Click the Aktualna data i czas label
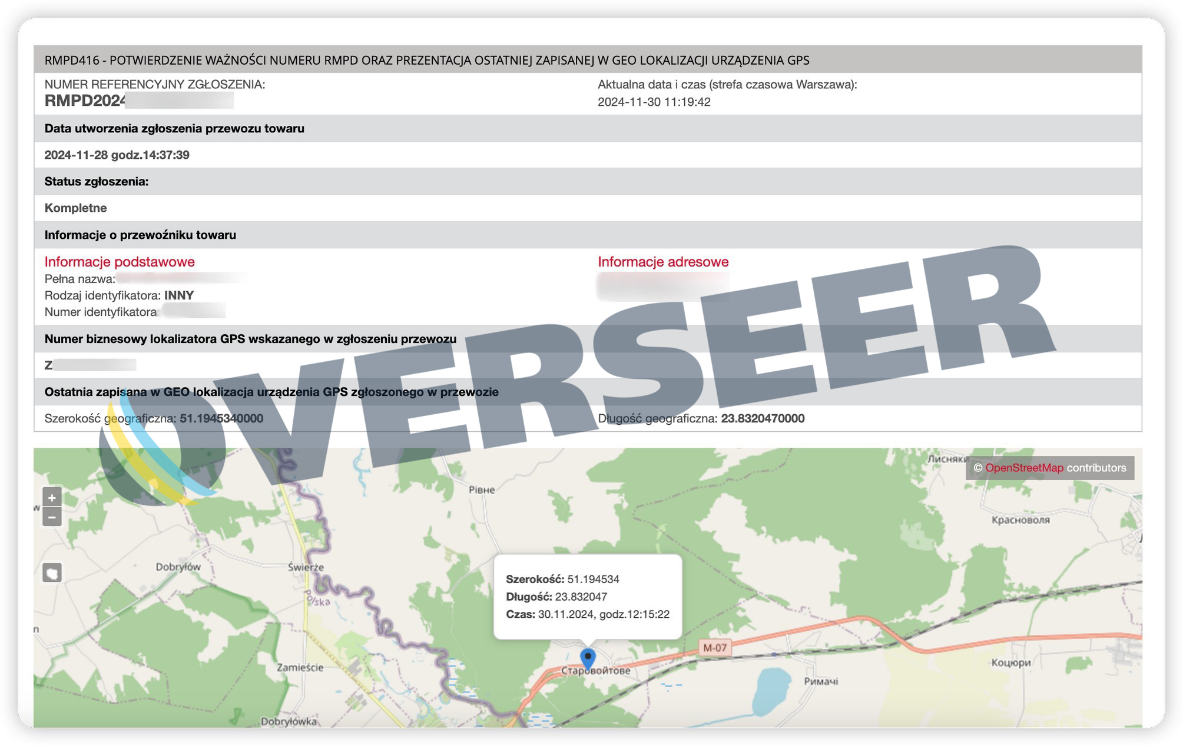The height and width of the screenshot is (746, 1183). (727, 84)
